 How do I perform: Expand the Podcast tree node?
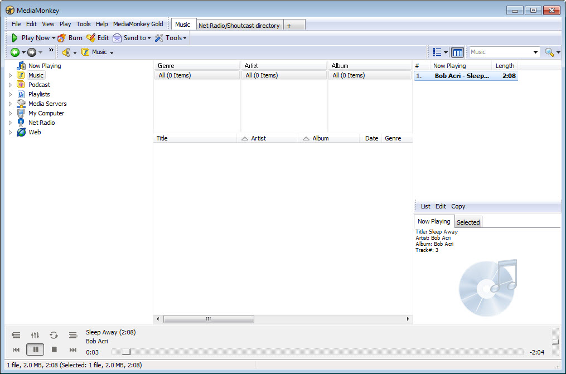pyautogui.click(x=11, y=85)
